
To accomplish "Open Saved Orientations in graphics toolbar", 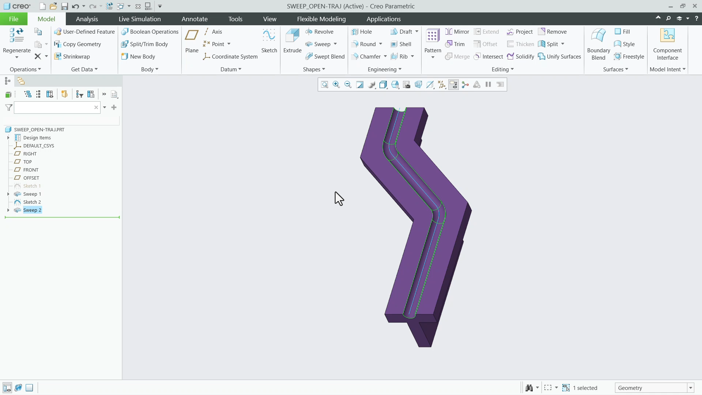I will coord(395,85).
